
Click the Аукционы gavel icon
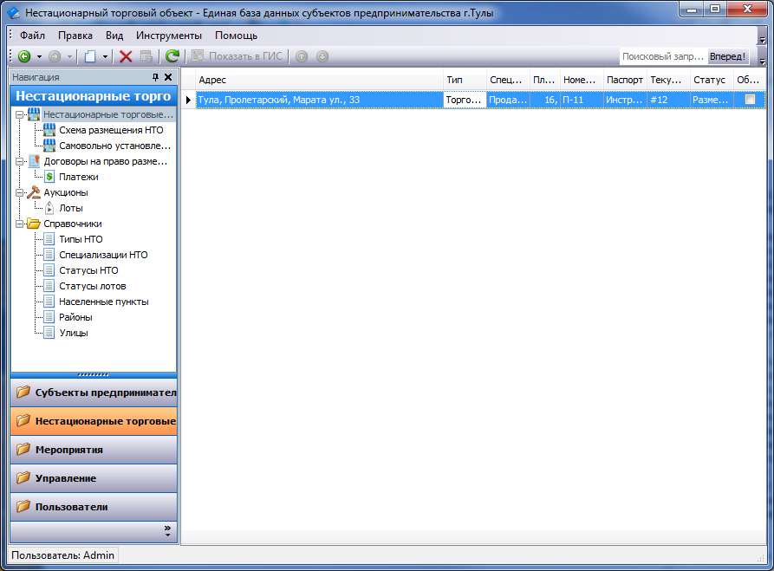(34, 192)
